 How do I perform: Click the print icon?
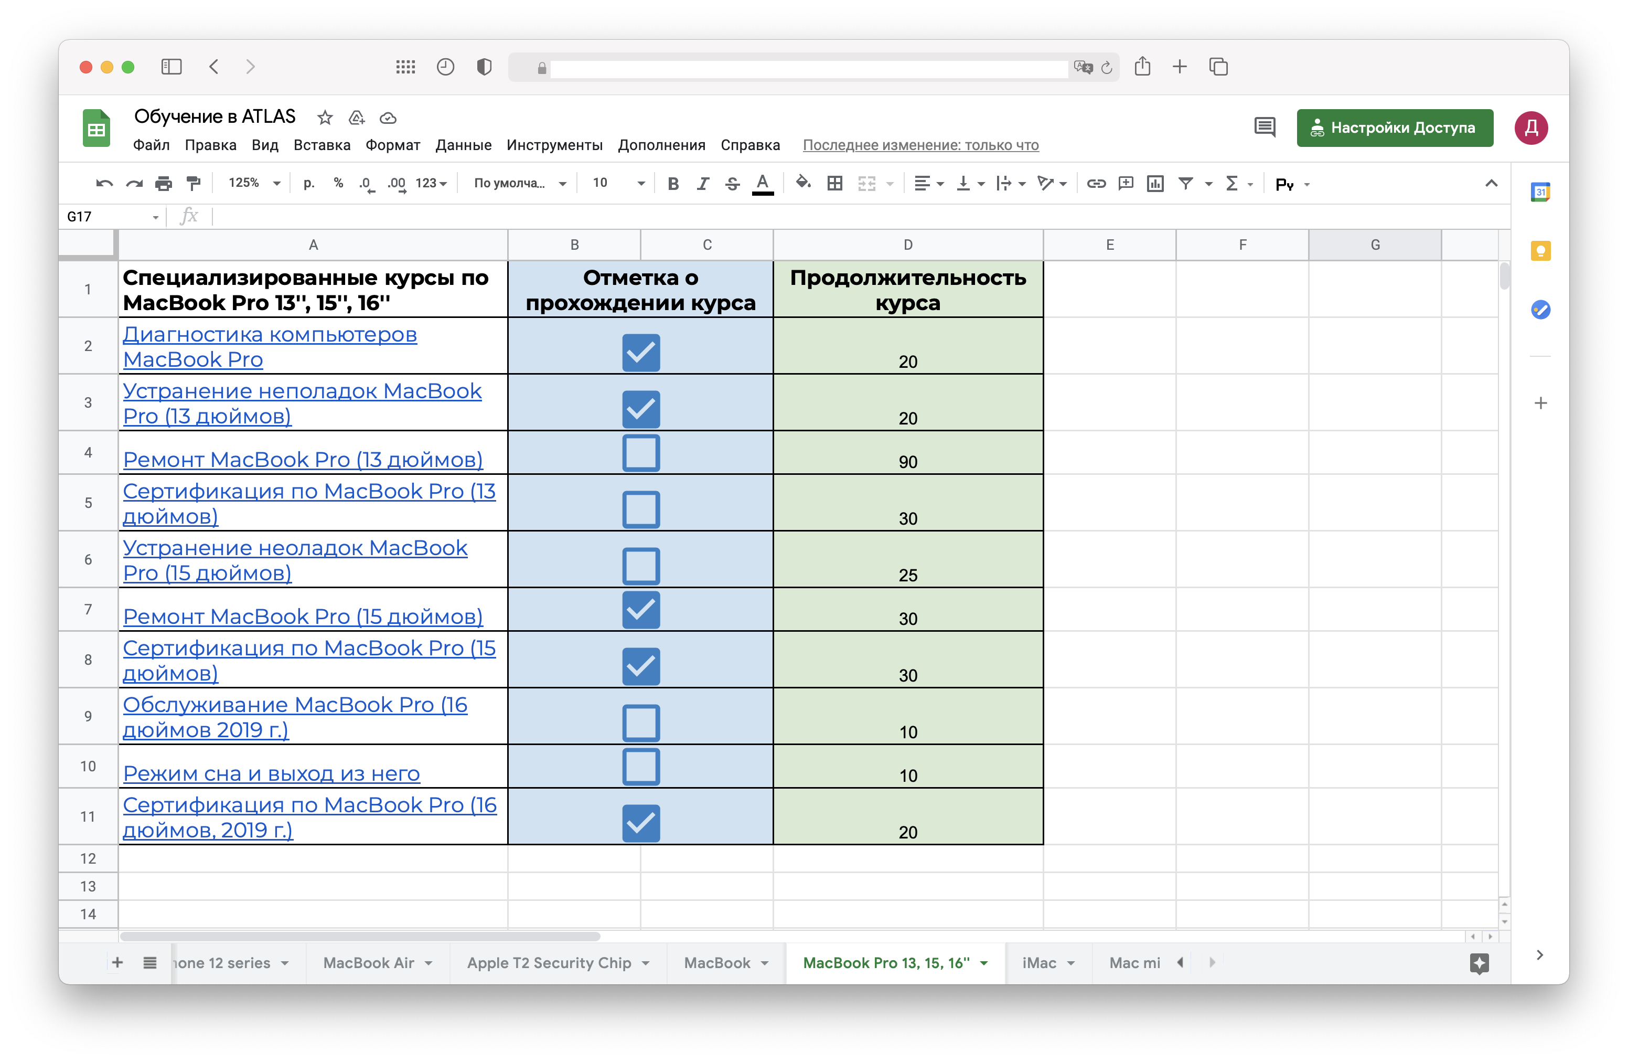point(164,184)
